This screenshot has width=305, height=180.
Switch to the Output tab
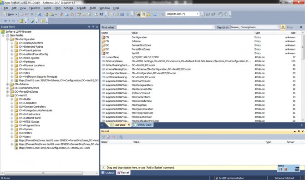click(x=108, y=173)
